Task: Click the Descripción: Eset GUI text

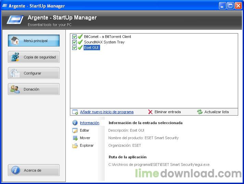Action: 126,130
